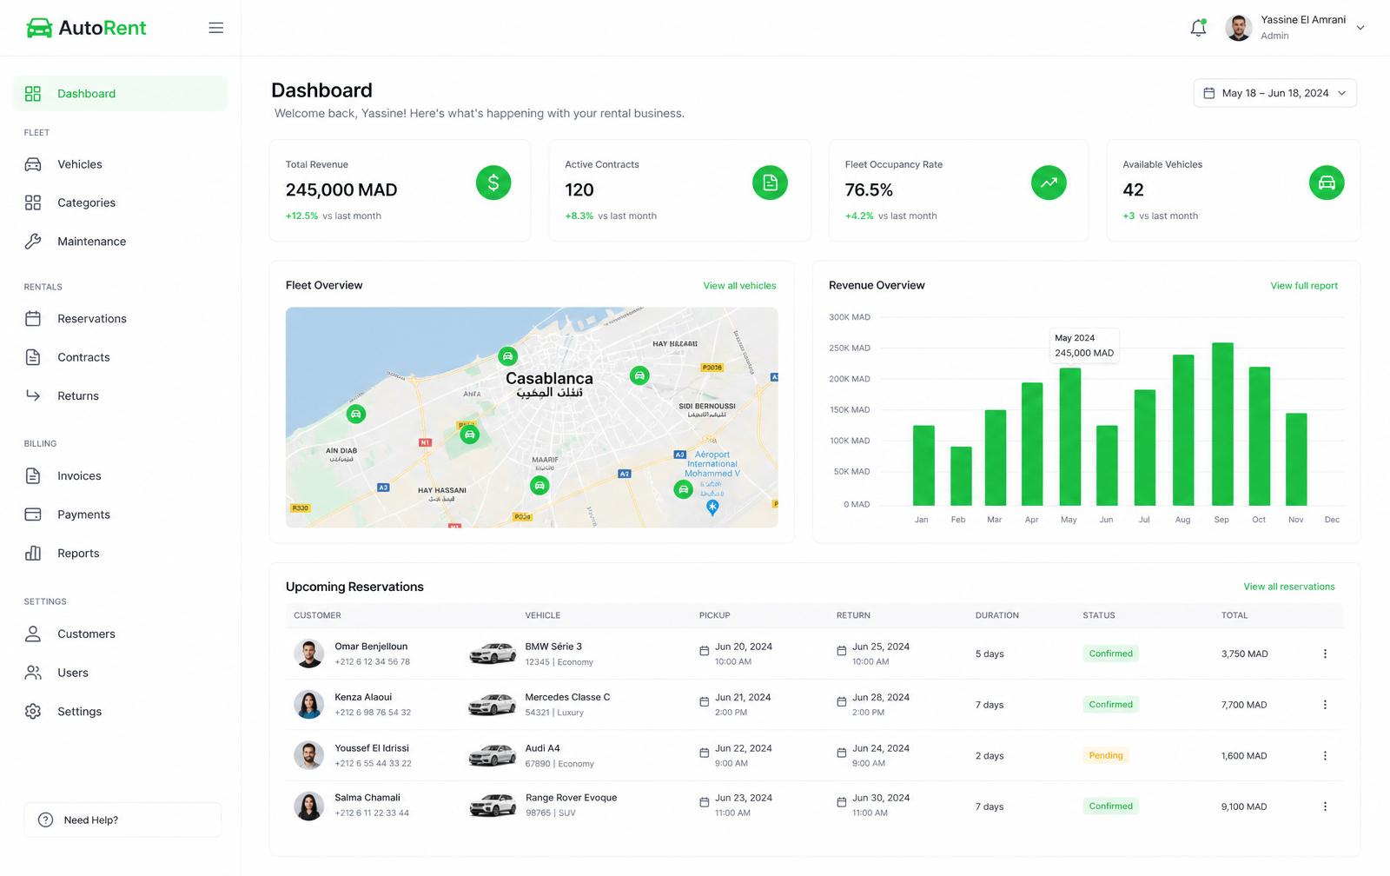
Task: Click the Casablanca label on map
Action: [549, 379]
